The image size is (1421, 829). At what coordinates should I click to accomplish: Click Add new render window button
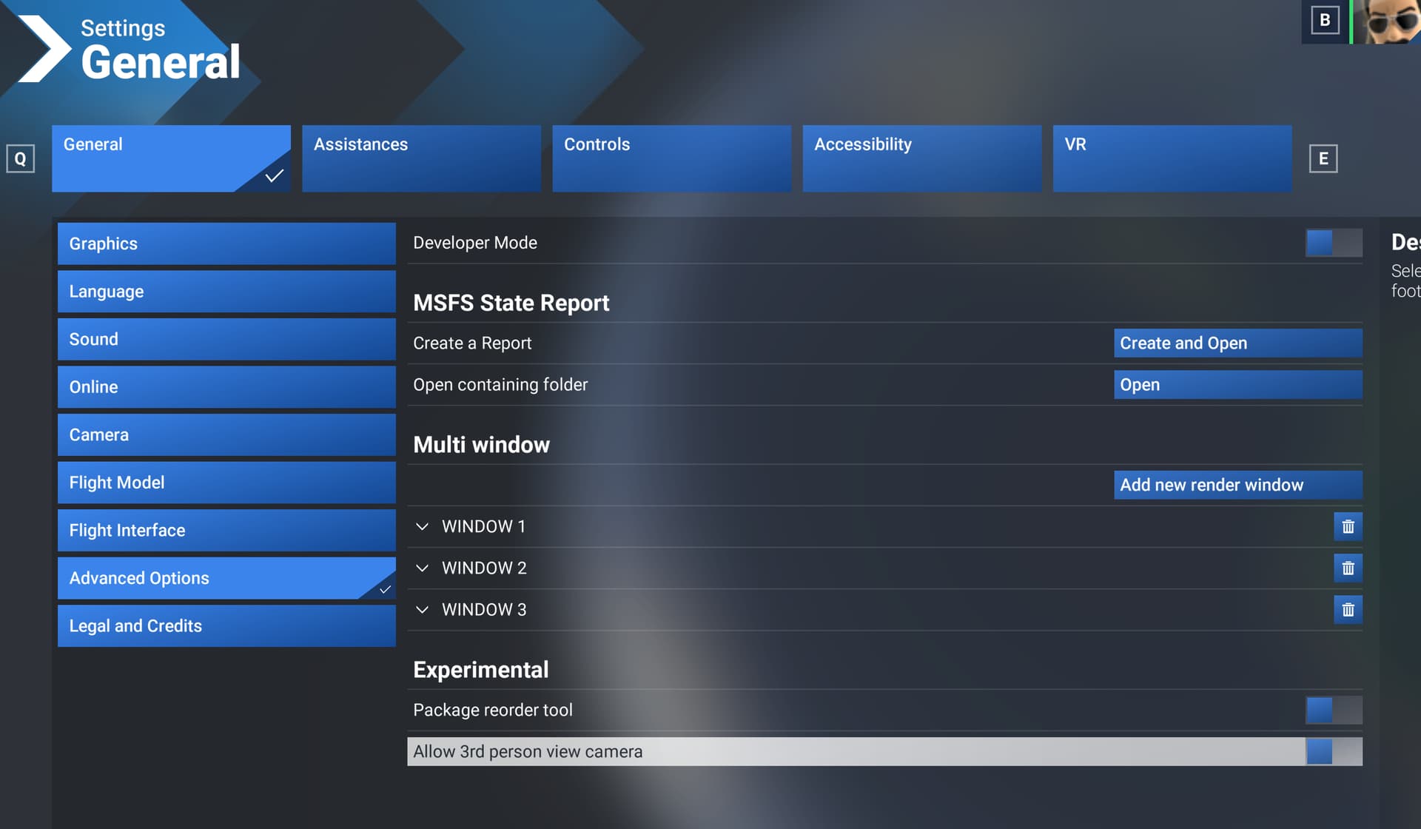[x=1237, y=485]
